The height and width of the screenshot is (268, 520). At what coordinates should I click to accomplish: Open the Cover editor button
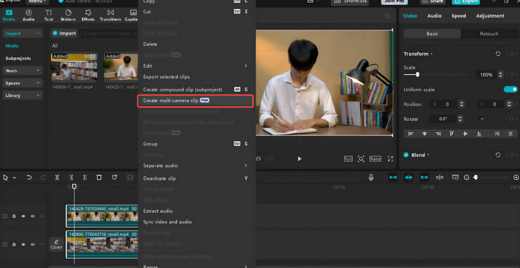[57, 245]
